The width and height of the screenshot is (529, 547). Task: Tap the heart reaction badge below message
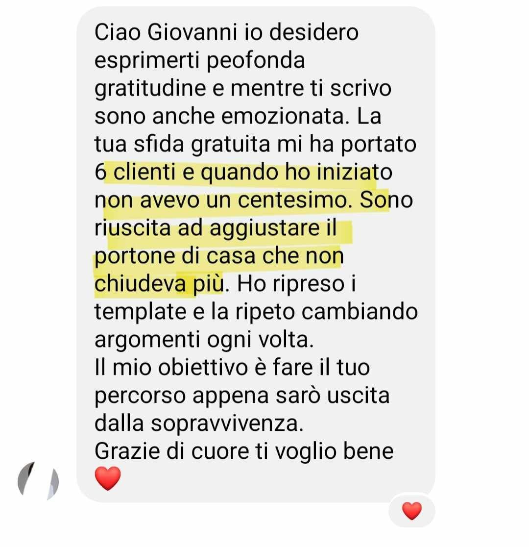(412, 511)
